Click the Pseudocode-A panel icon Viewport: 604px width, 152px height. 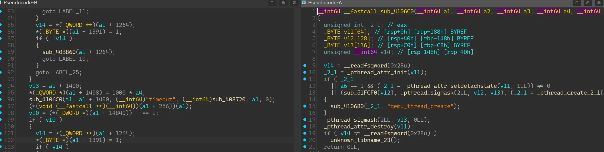coord(304,3)
